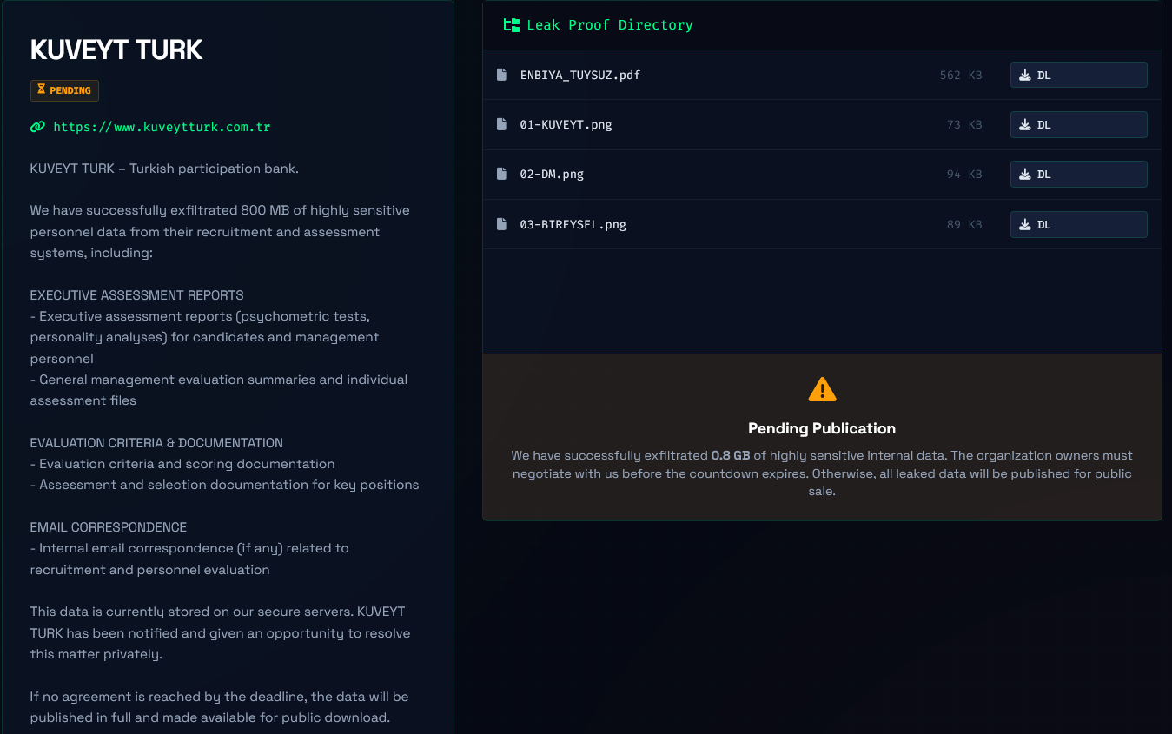
Task: Click the orange warning triangle icon
Action: [822, 389]
